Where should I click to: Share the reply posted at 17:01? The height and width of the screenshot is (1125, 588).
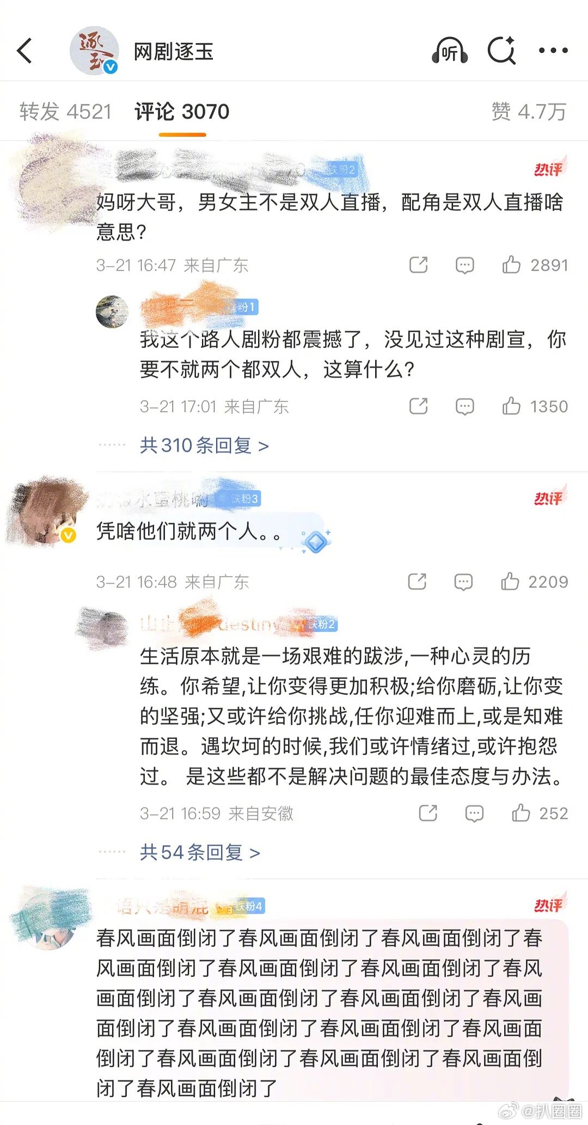click(418, 406)
